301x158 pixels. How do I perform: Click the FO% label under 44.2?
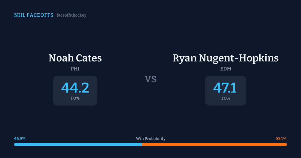(75, 98)
